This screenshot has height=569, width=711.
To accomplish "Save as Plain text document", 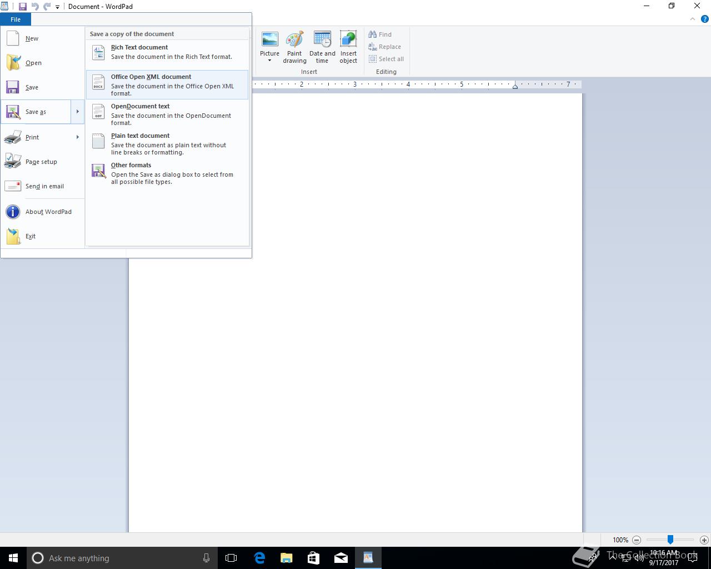I will click(x=167, y=144).
